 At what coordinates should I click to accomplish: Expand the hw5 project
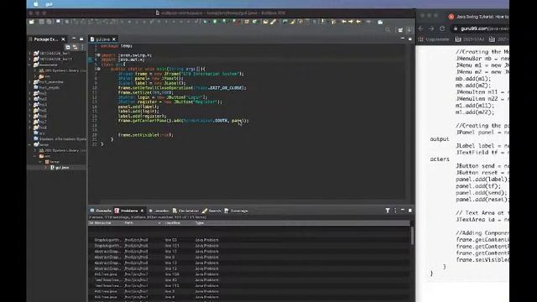[x=30, y=110]
